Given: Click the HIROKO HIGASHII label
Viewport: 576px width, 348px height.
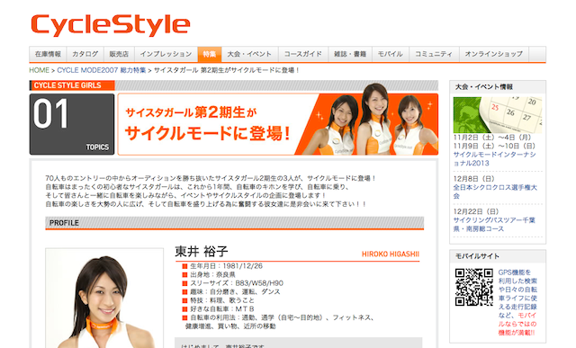Looking at the screenshot, I should [390, 254].
